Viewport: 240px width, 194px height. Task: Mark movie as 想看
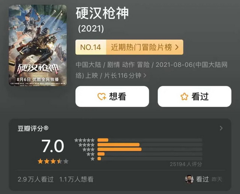click(112, 96)
